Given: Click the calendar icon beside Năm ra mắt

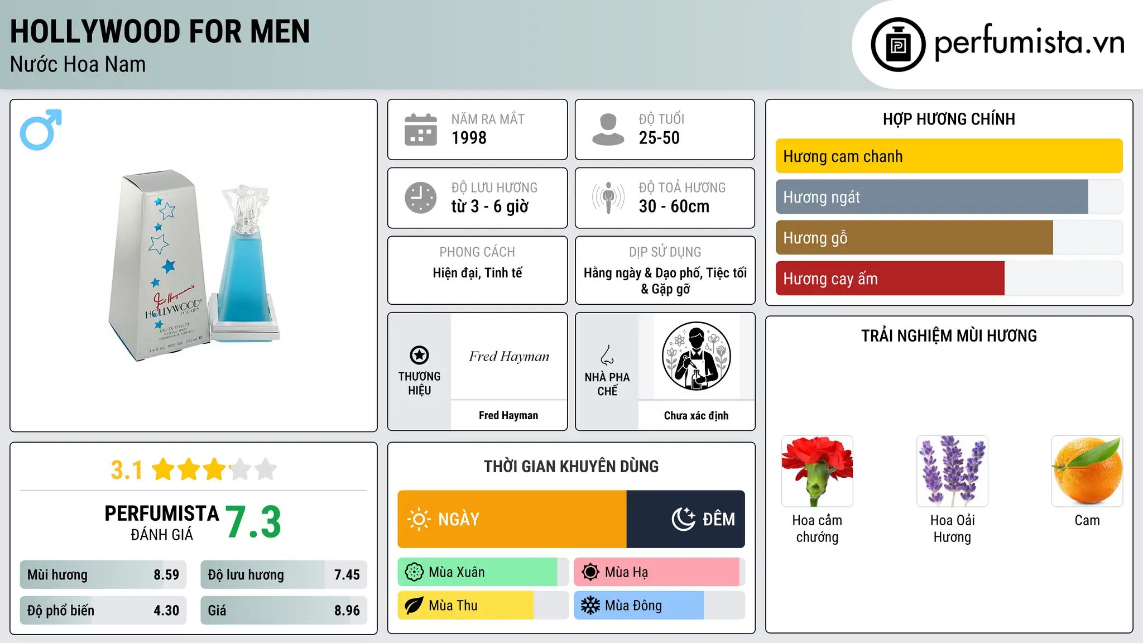Looking at the screenshot, I should [x=421, y=129].
